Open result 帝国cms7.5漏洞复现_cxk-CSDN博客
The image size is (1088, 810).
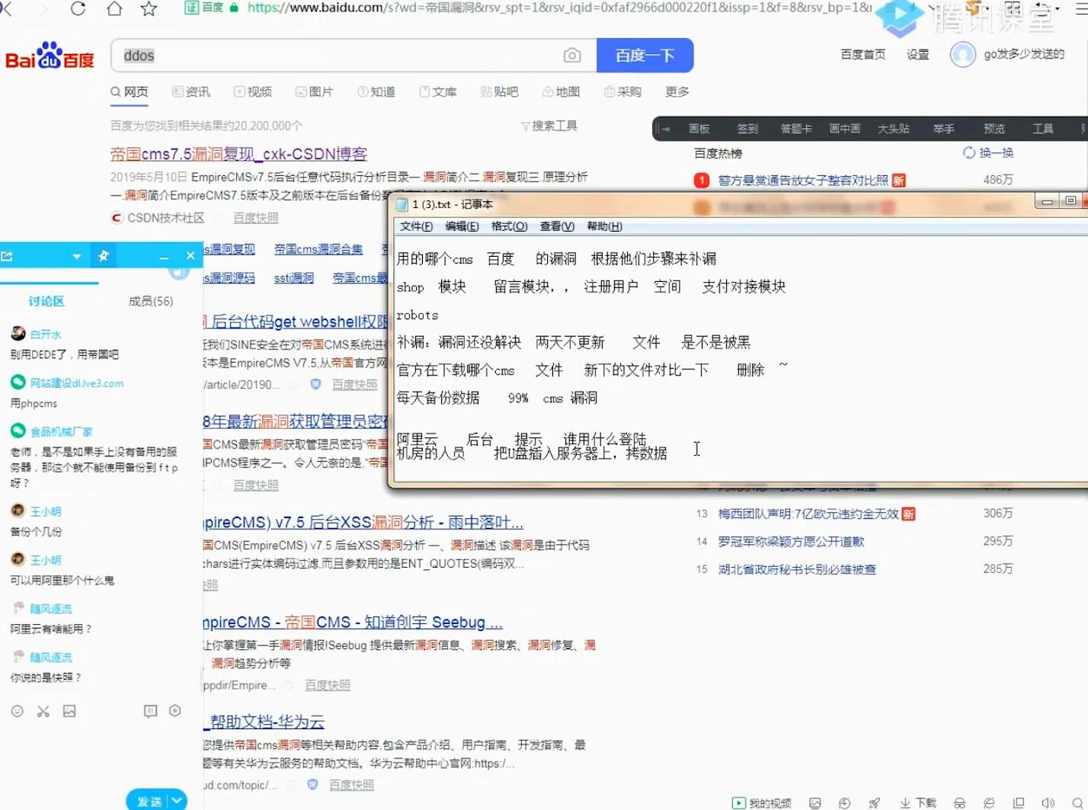pos(238,154)
